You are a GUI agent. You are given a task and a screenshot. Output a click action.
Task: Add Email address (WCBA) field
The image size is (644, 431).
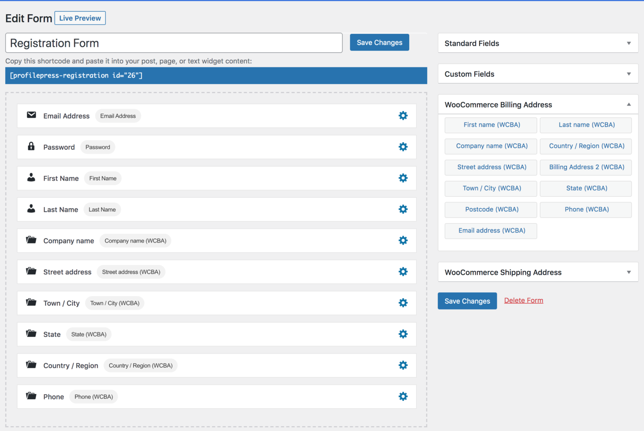point(491,231)
